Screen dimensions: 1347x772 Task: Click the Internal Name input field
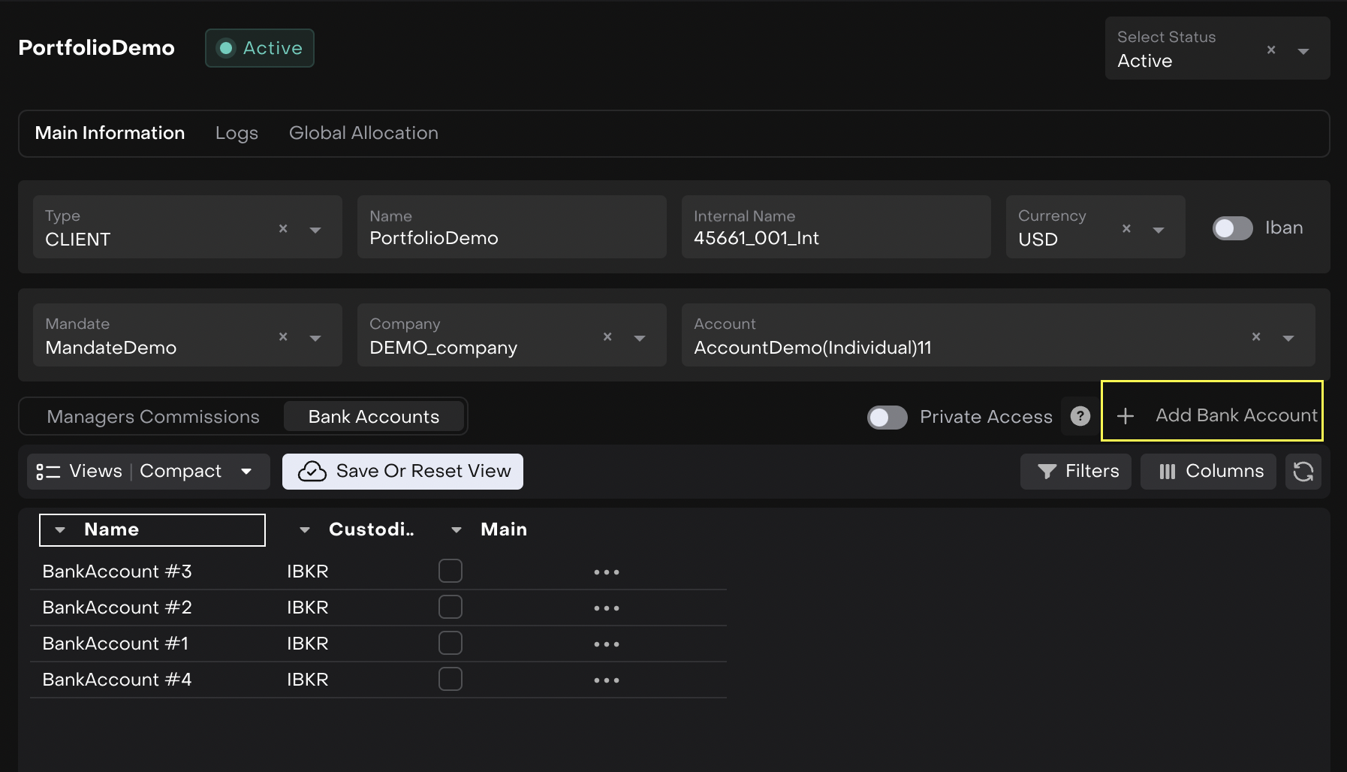pyautogui.click(x=835, y=228)
